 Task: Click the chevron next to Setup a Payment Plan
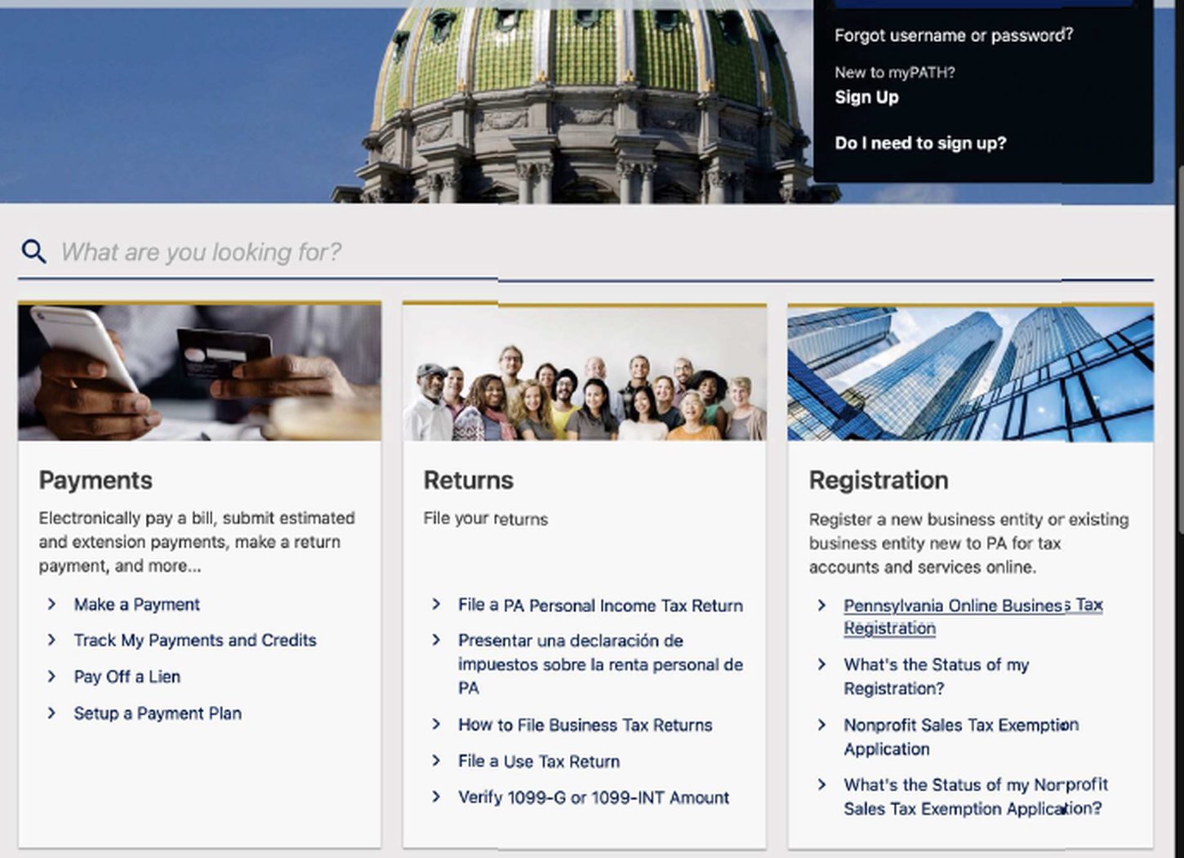tap(51, 714)
